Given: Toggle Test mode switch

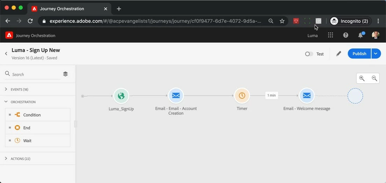Looking at the screenshot, I should (x=309, y=54).
